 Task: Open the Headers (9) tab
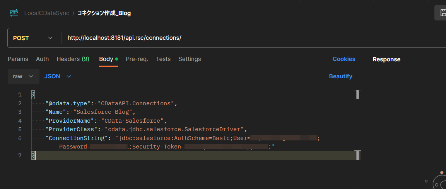[73, 59]
